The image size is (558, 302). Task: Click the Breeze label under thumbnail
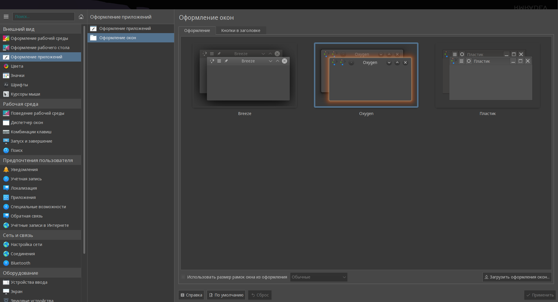coord(245,114)
